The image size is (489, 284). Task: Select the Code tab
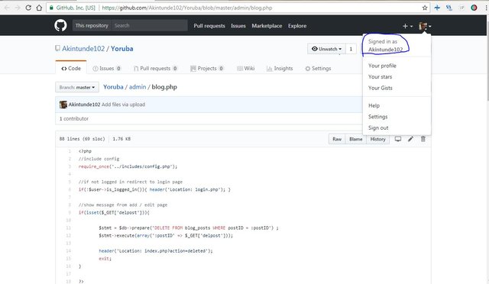(71, 68)
